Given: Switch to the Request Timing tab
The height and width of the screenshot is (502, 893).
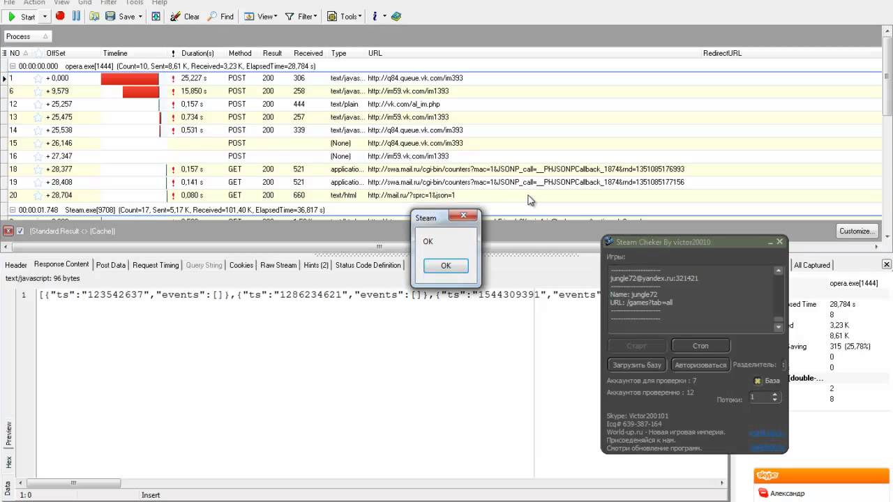Looking at the screenshot, I should pos(156,265).
